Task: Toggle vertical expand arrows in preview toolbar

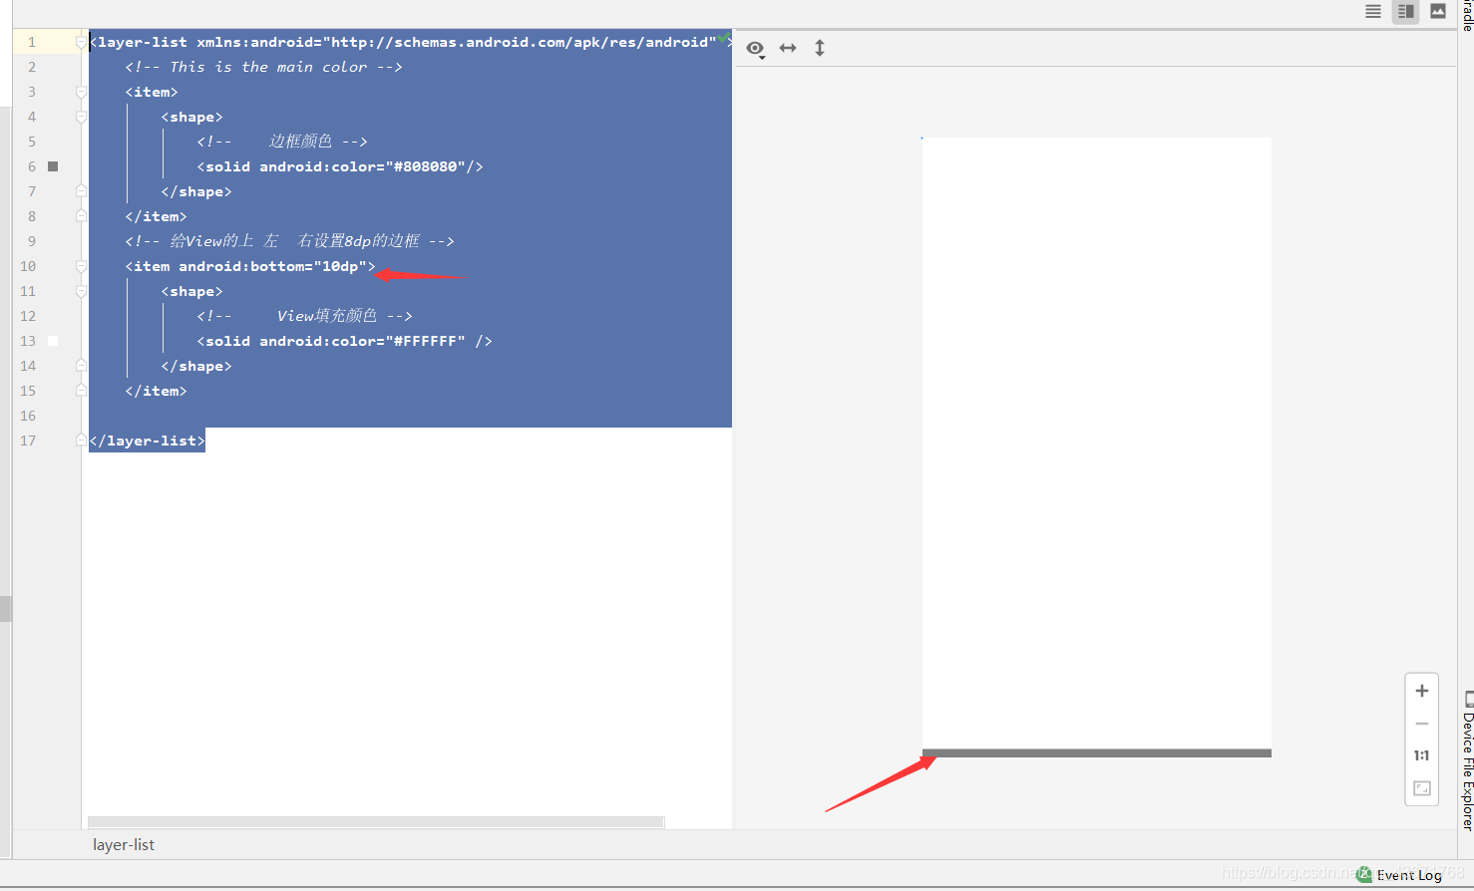Action: click(820, 48)
